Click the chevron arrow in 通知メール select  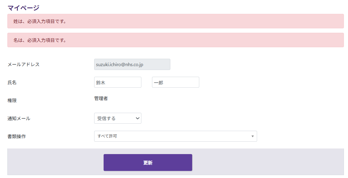(137, 118)
